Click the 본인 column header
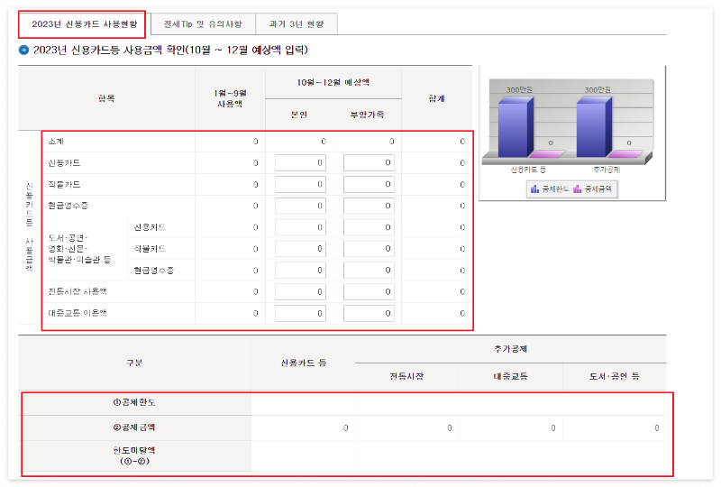The height and width of the screenshot is (487, 721). [x=299, y=115]
